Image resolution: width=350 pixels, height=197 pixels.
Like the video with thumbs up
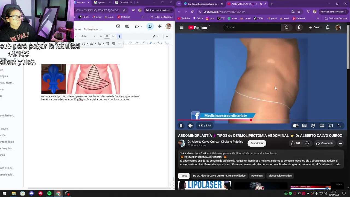tap(295, 143)
